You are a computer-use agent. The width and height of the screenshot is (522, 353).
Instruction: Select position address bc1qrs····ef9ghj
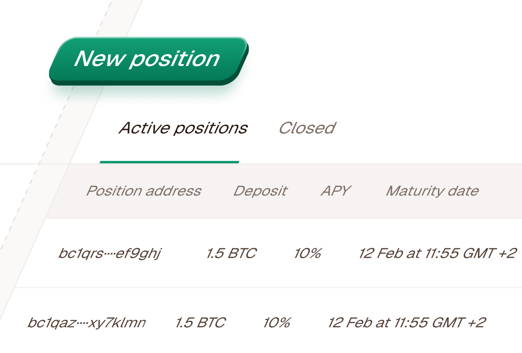[x=110, y=254]
